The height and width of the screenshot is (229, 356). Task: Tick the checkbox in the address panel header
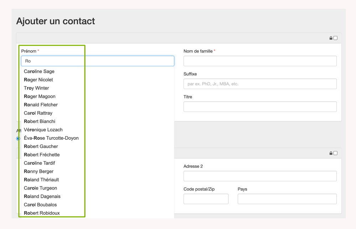coord(335,153)
